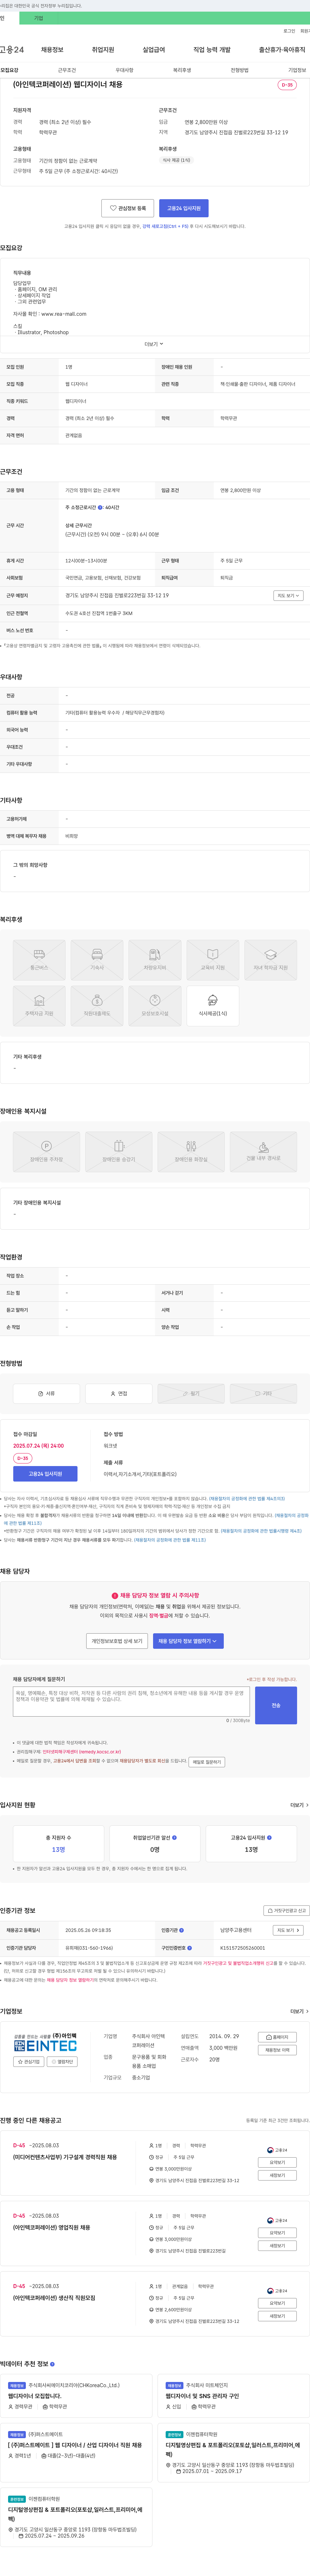This screenshot has height=2576, width=310.
Task: Click the 로그인 link at the top
Action: click(x=289, y=31)
